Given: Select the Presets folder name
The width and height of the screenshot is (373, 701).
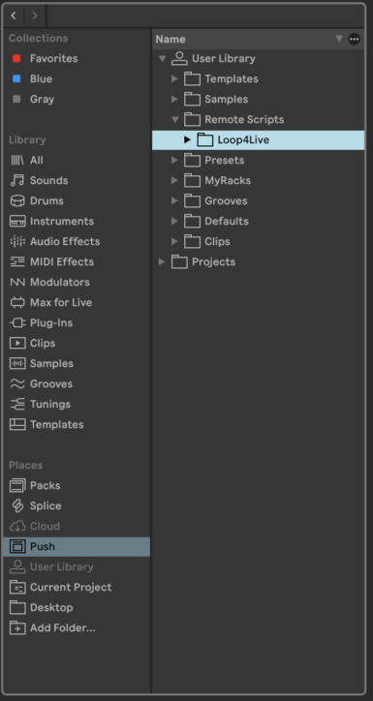Looking at the screenshot, I should [225, 160].
